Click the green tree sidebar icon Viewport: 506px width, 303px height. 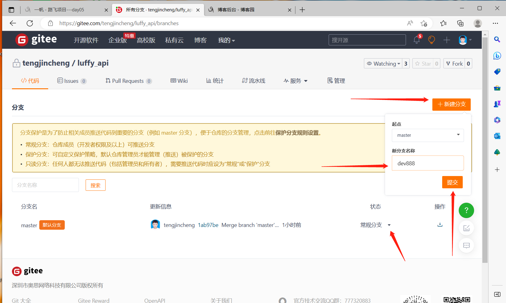pos(497,152)
